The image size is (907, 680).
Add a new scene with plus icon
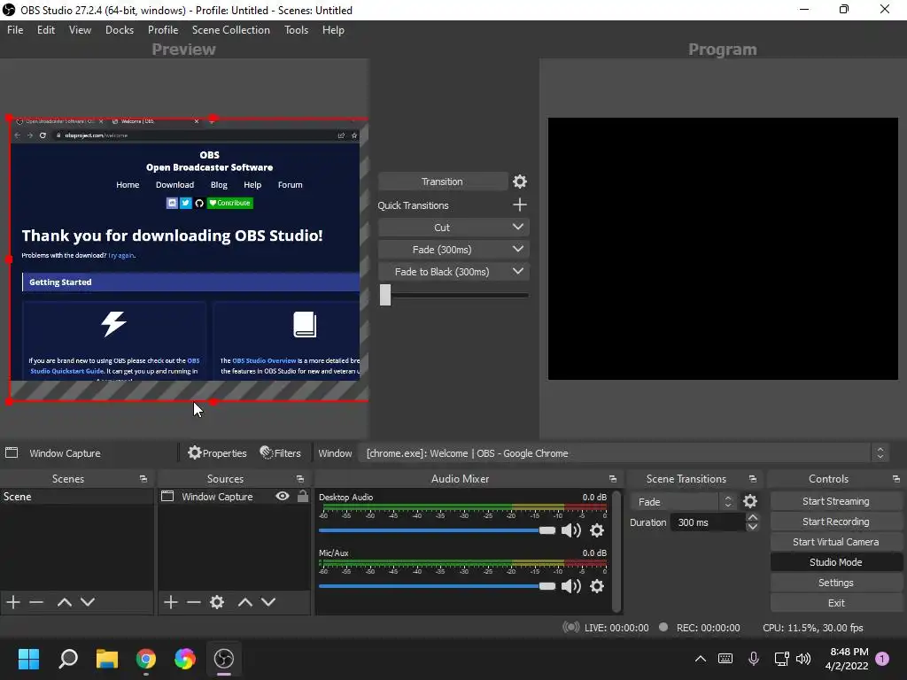tap(13, 602)
